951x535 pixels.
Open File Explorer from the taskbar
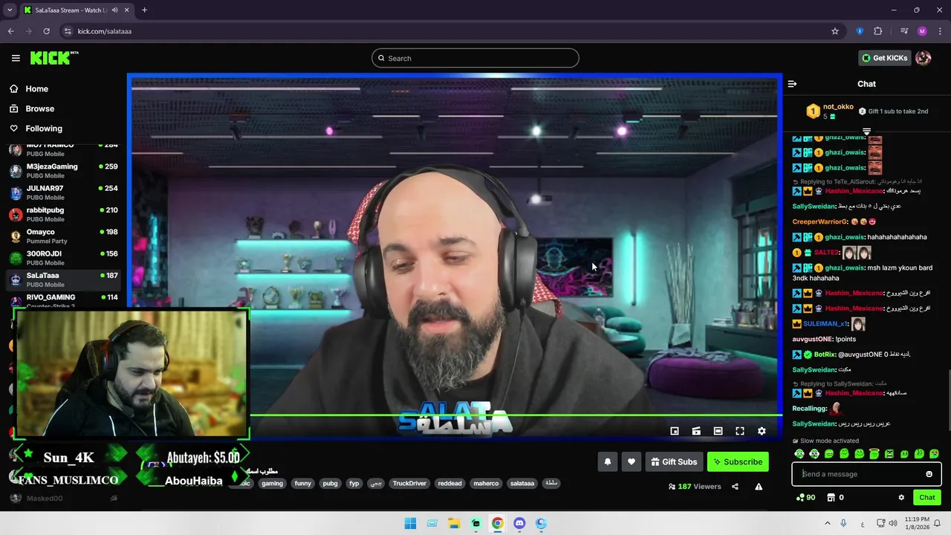(x=454, y=523)
